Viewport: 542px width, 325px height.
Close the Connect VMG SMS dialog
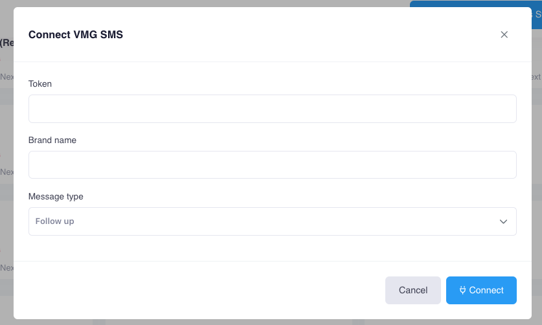pos(504,35)
